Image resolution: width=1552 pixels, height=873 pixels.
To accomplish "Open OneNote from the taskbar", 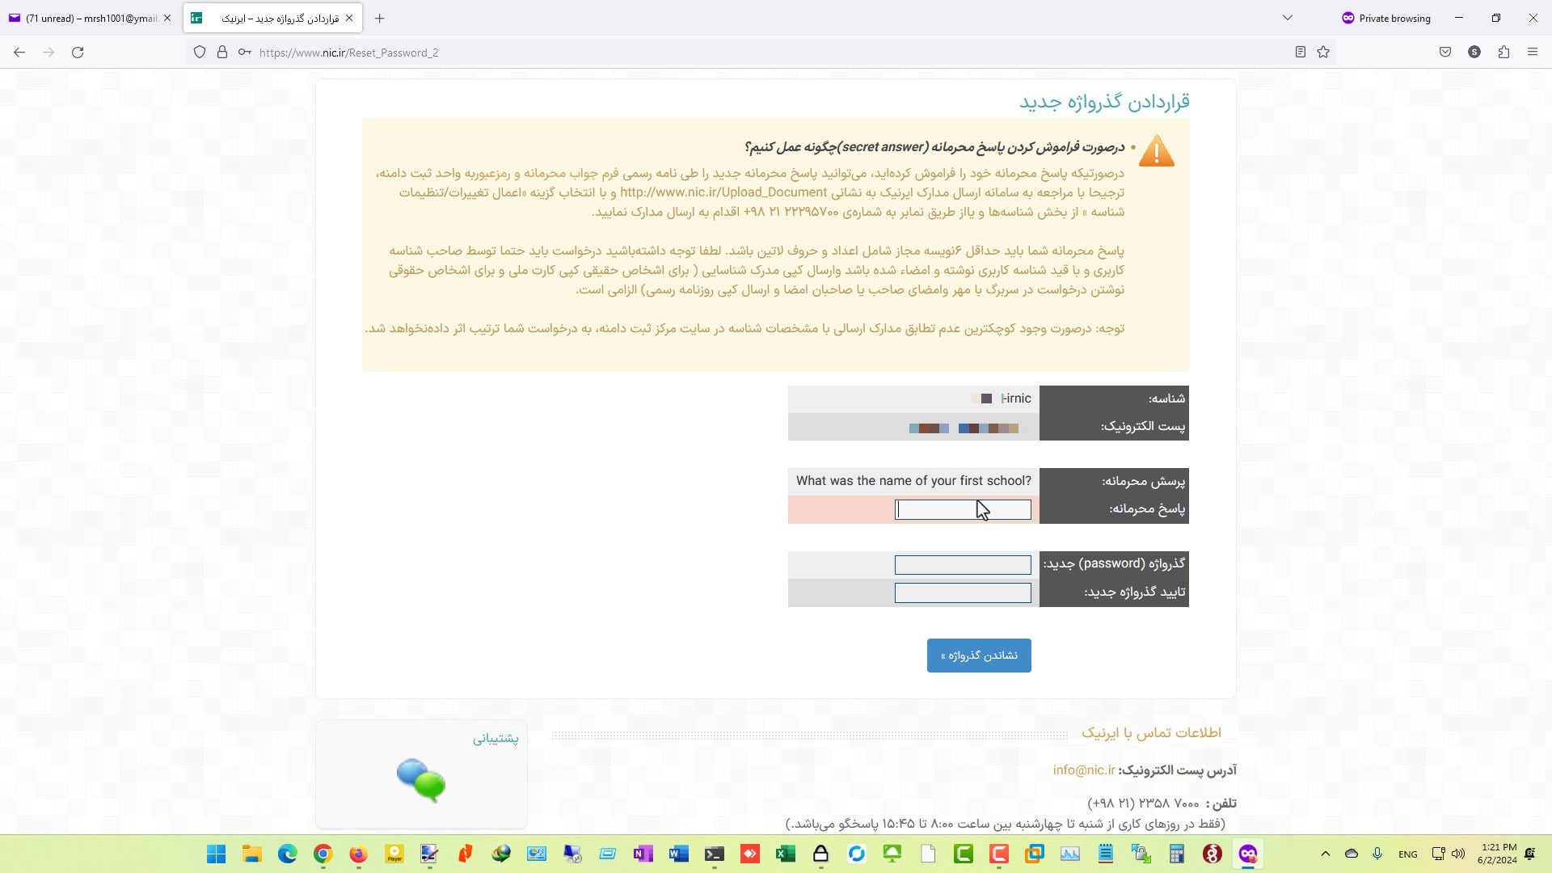I will (x=643, y=854).
